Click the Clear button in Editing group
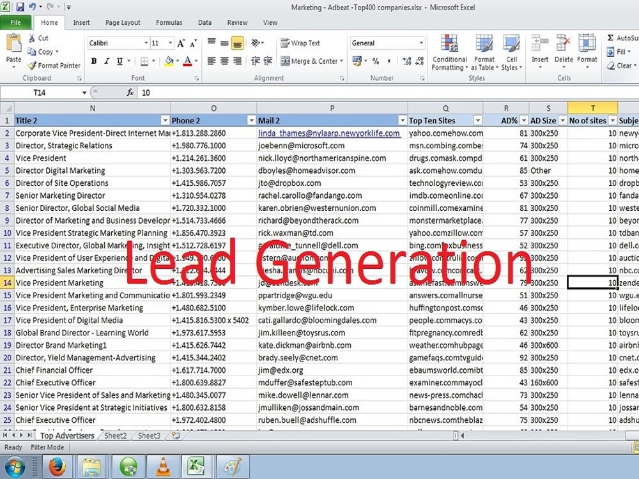This screenshot has height=479, width=639. [x=622, y=65]
